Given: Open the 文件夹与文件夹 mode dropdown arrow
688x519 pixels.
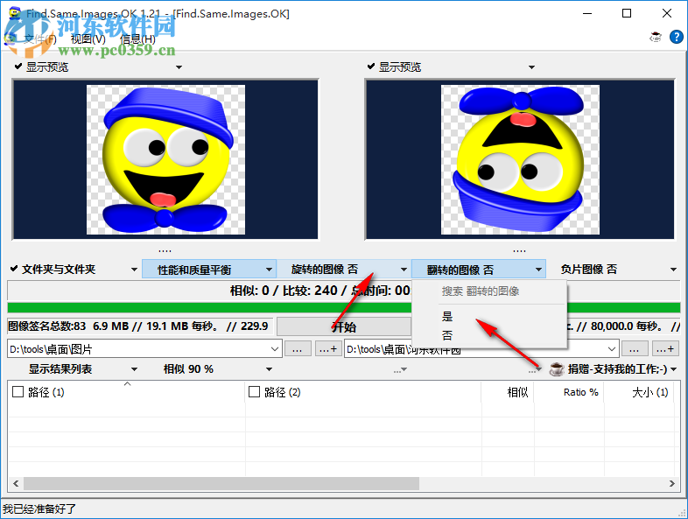Looking at the screenshot, I should 134,270.
